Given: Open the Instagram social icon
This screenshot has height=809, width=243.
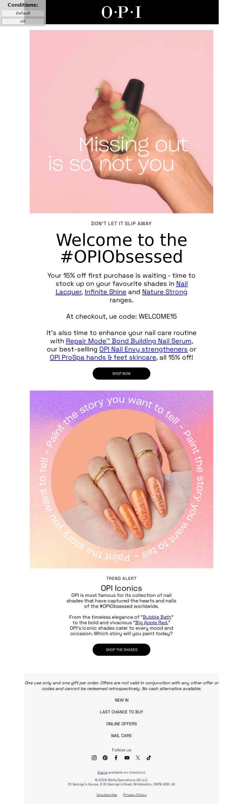Looking at the screenshot, I should (94, 757).
